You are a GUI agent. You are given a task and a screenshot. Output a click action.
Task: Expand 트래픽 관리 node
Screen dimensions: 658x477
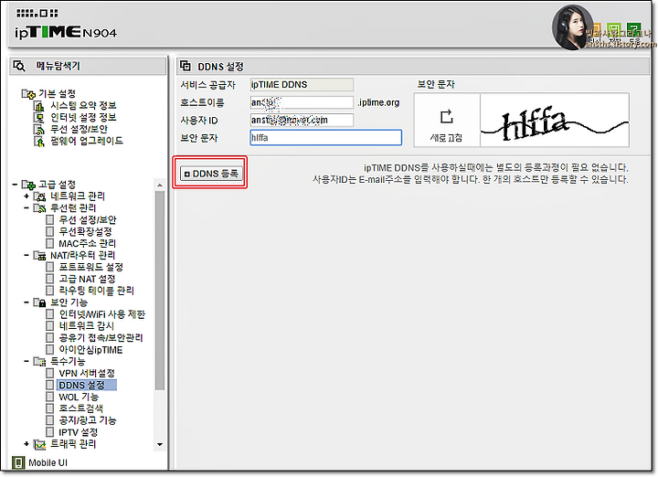[x=27, y=443]
